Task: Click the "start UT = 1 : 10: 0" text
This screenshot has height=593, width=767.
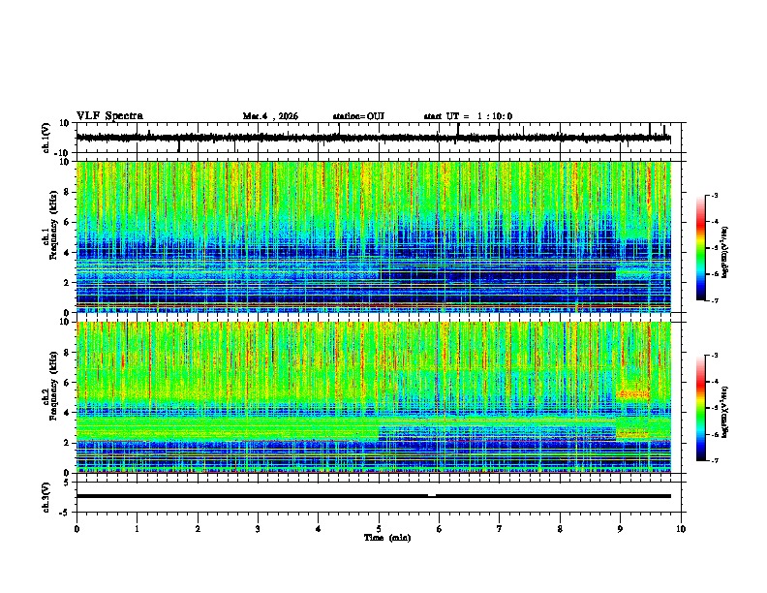Action: point(468,116)
